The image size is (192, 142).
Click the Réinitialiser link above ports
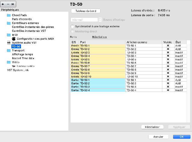pyautogui.click(x=99, y=37)
